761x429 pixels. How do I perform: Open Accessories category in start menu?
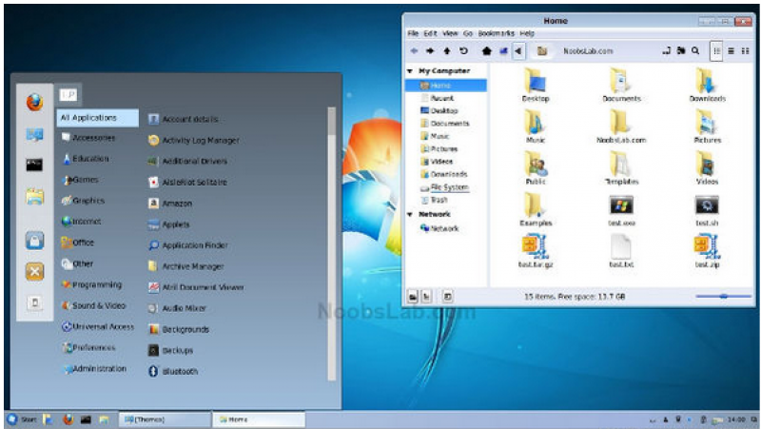(88, 138)
